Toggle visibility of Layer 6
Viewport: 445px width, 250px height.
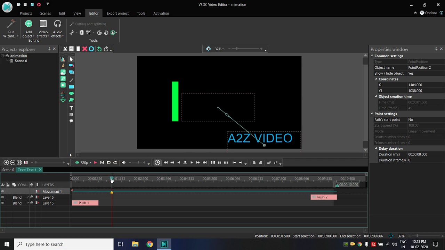2,197
